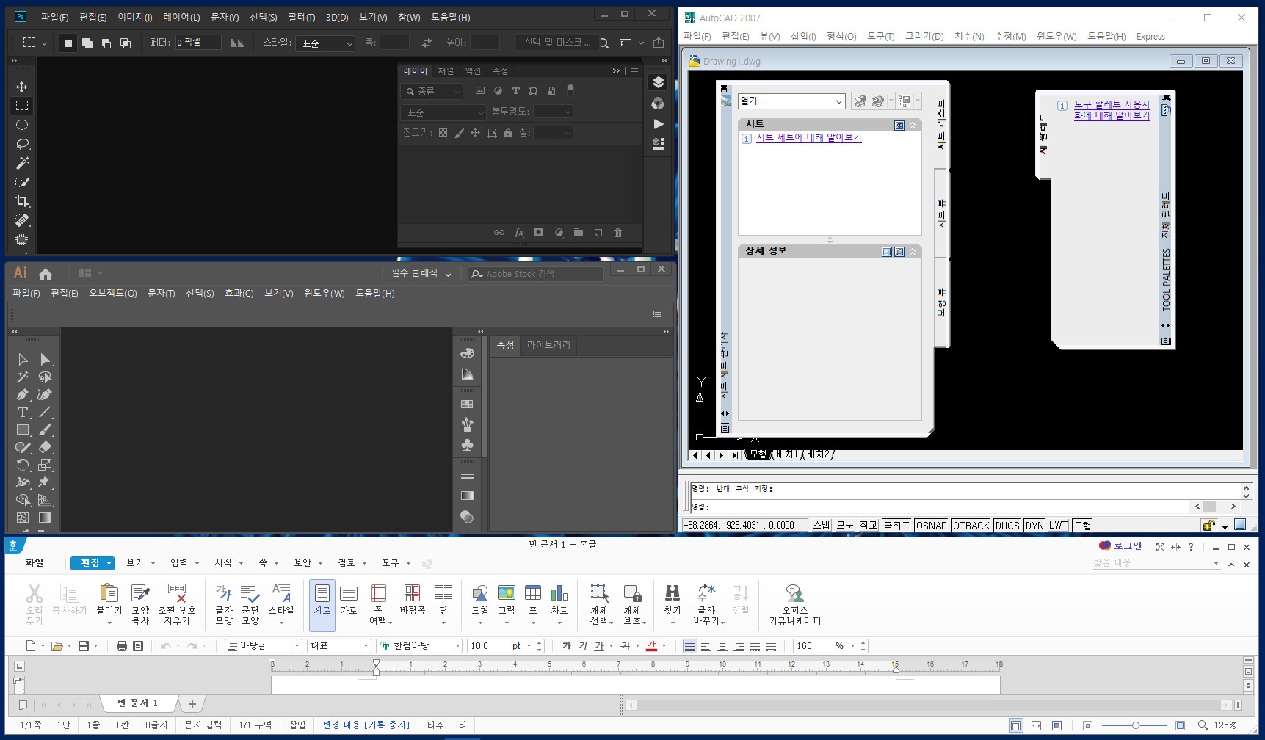Screen dimensions: 1265x740
Task: Click the red font color swatch in Hangul
Action: [x=652, y=646]
